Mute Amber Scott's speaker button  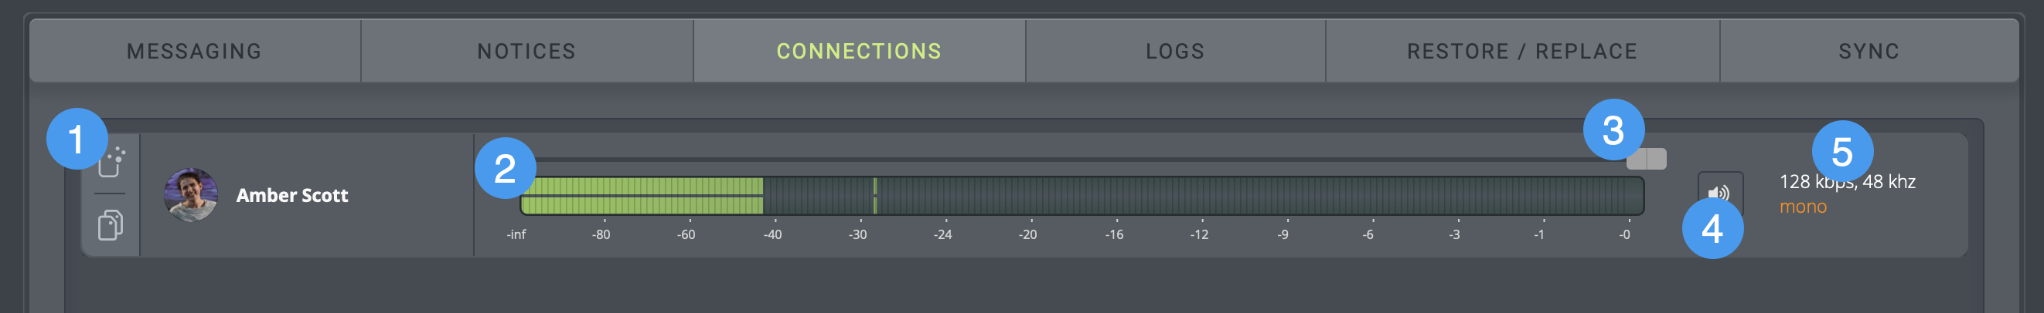(x=1719, y=192)
